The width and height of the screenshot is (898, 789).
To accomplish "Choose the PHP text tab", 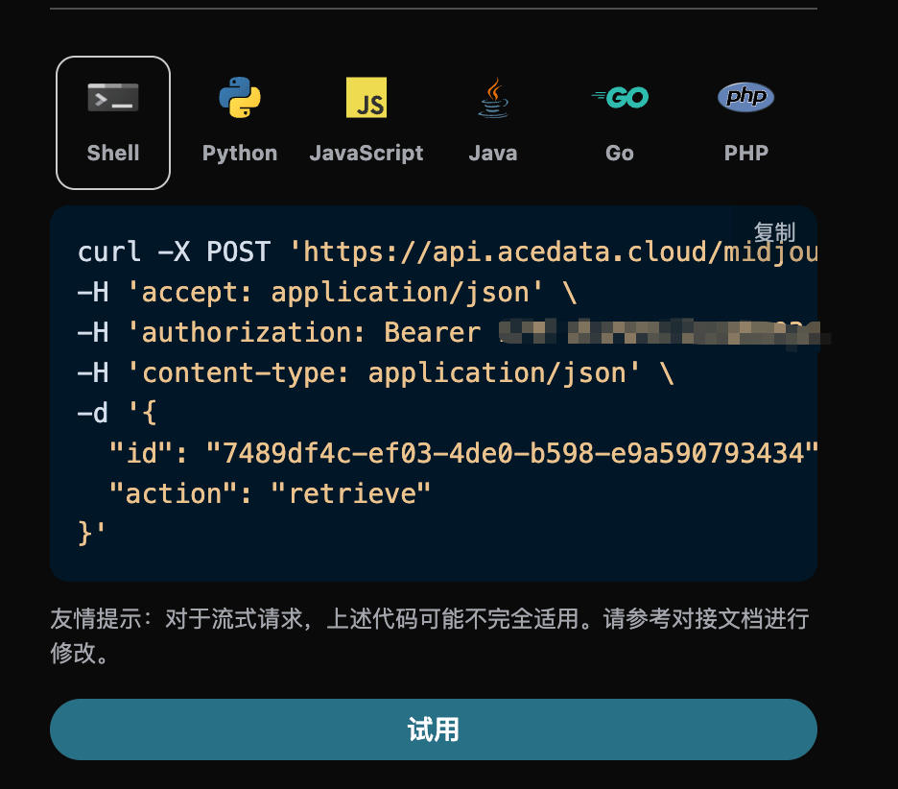I will pos(746,154).
